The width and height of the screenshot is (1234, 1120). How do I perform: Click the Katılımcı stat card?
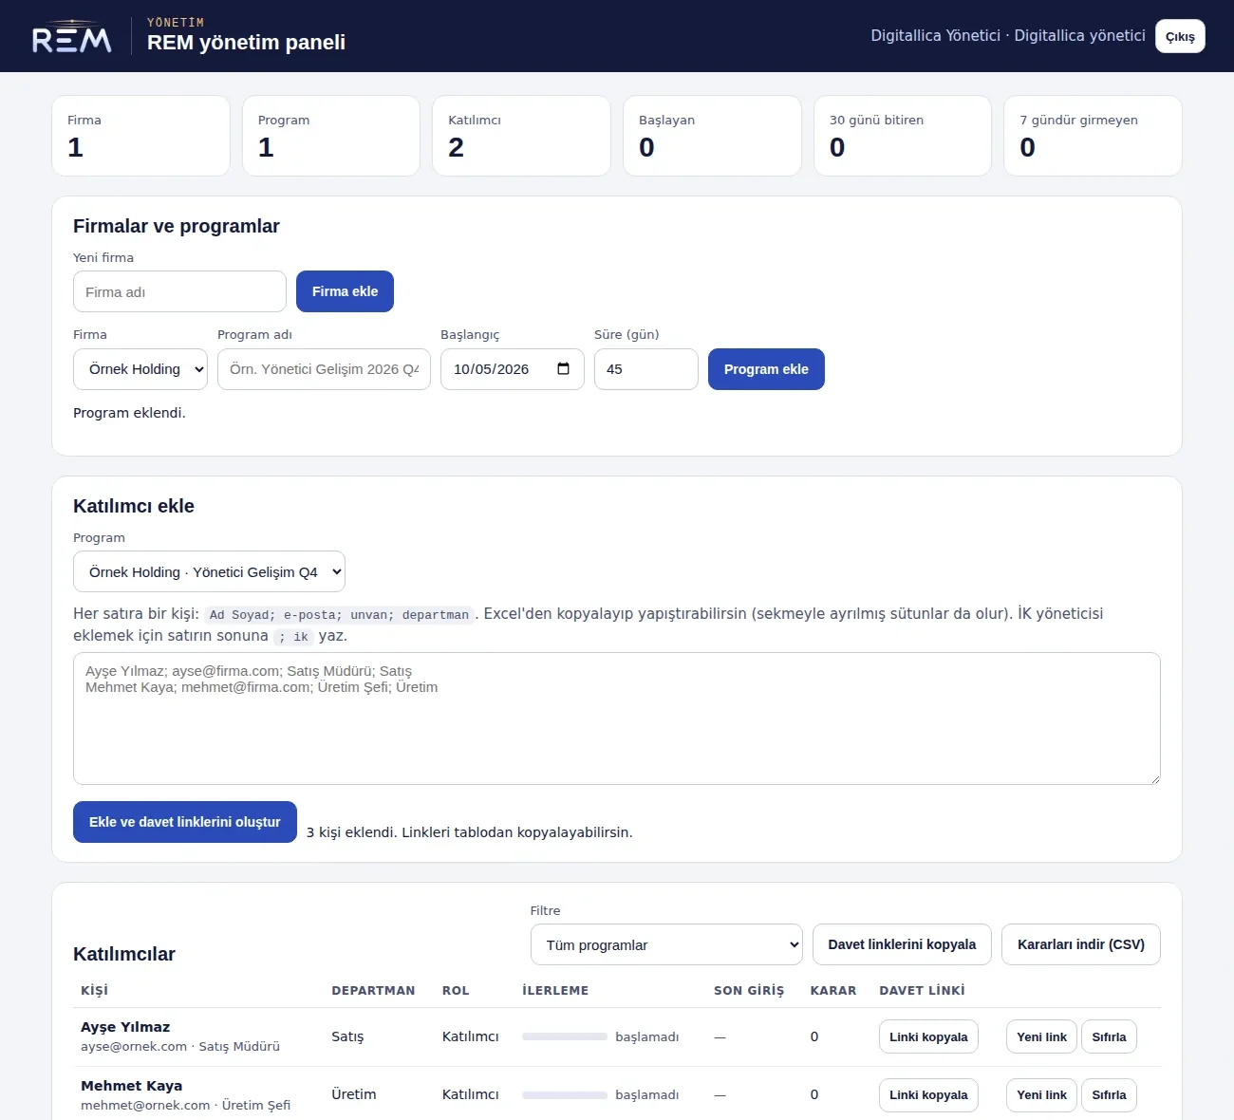click(521, 136)
